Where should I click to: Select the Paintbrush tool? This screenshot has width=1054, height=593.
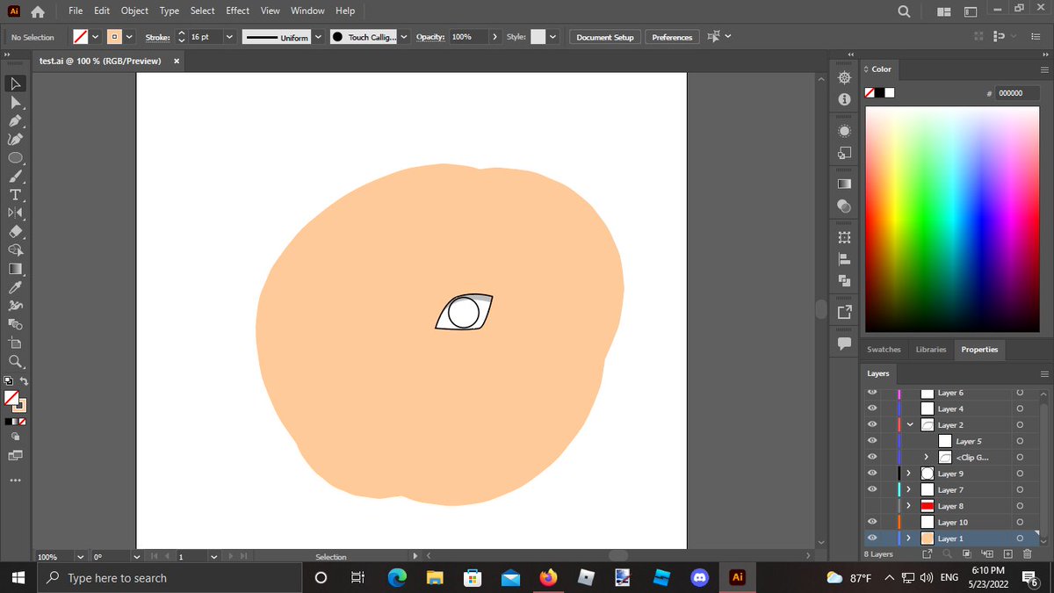click(x=15, y=176)
